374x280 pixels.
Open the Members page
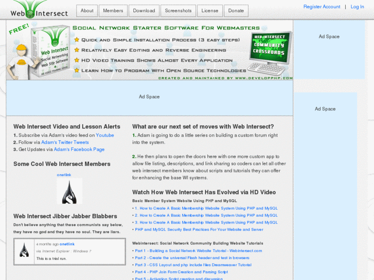point(113,11)
